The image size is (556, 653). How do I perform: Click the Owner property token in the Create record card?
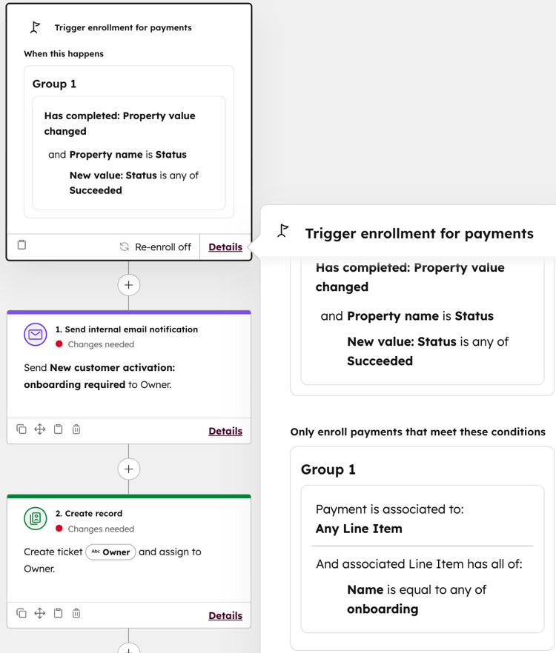point(110,552)
